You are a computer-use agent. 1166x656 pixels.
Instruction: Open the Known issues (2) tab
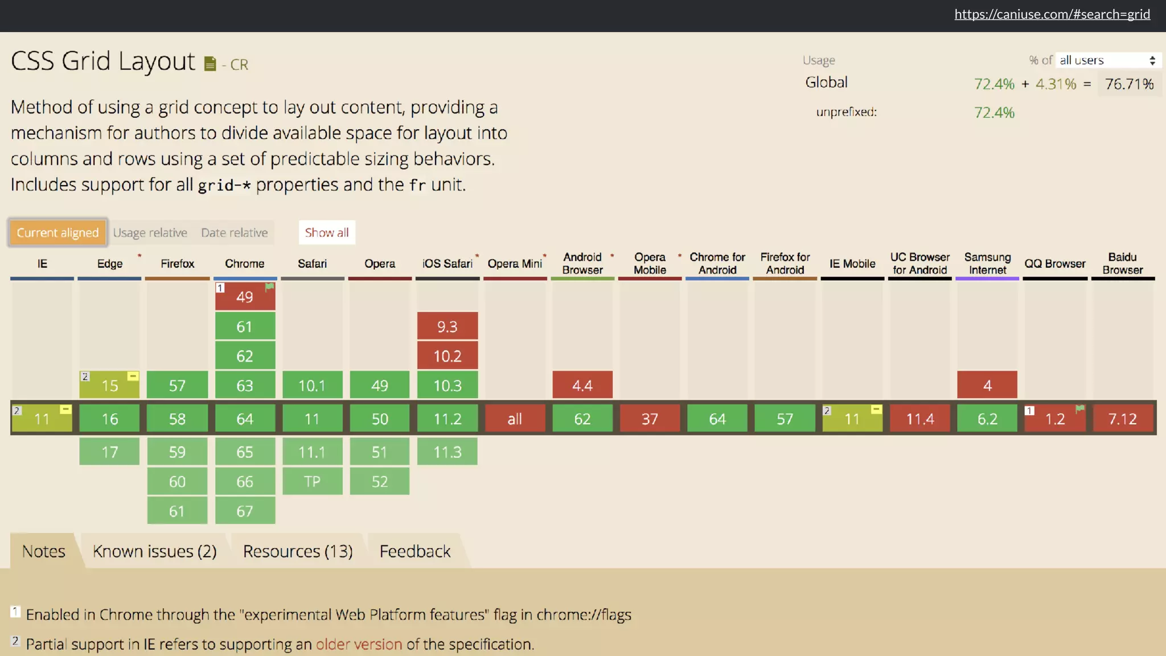[x=155, y=551]
